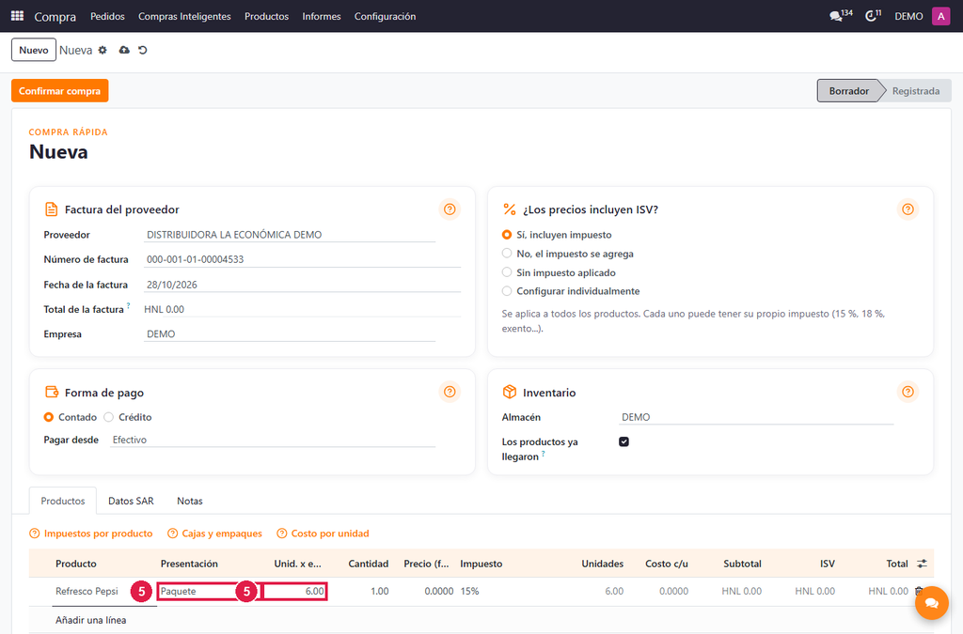The height and width of the screenshot is (634, 963).
Task: Open the Proveedor dropdown field
Action: point(290,235)
